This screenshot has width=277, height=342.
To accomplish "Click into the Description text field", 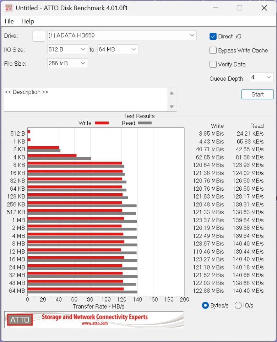I will pyautogui.click(x=86, y=100).
